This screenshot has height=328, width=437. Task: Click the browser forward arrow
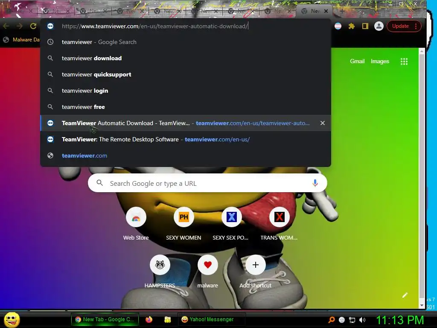[20, 26]
